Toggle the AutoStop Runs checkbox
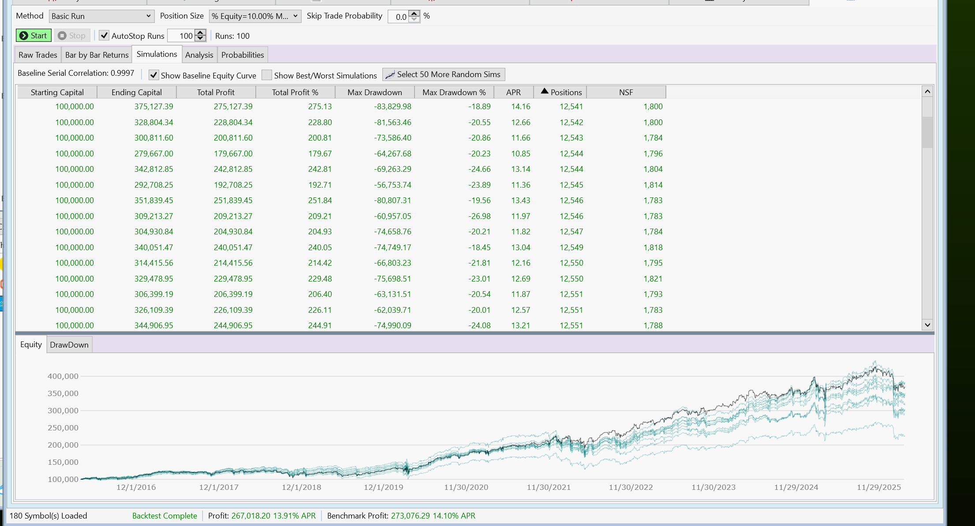 click(104, 36)
